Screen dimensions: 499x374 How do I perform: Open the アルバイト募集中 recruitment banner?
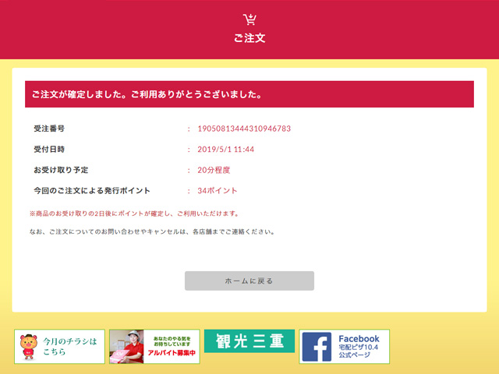point(154,347)
